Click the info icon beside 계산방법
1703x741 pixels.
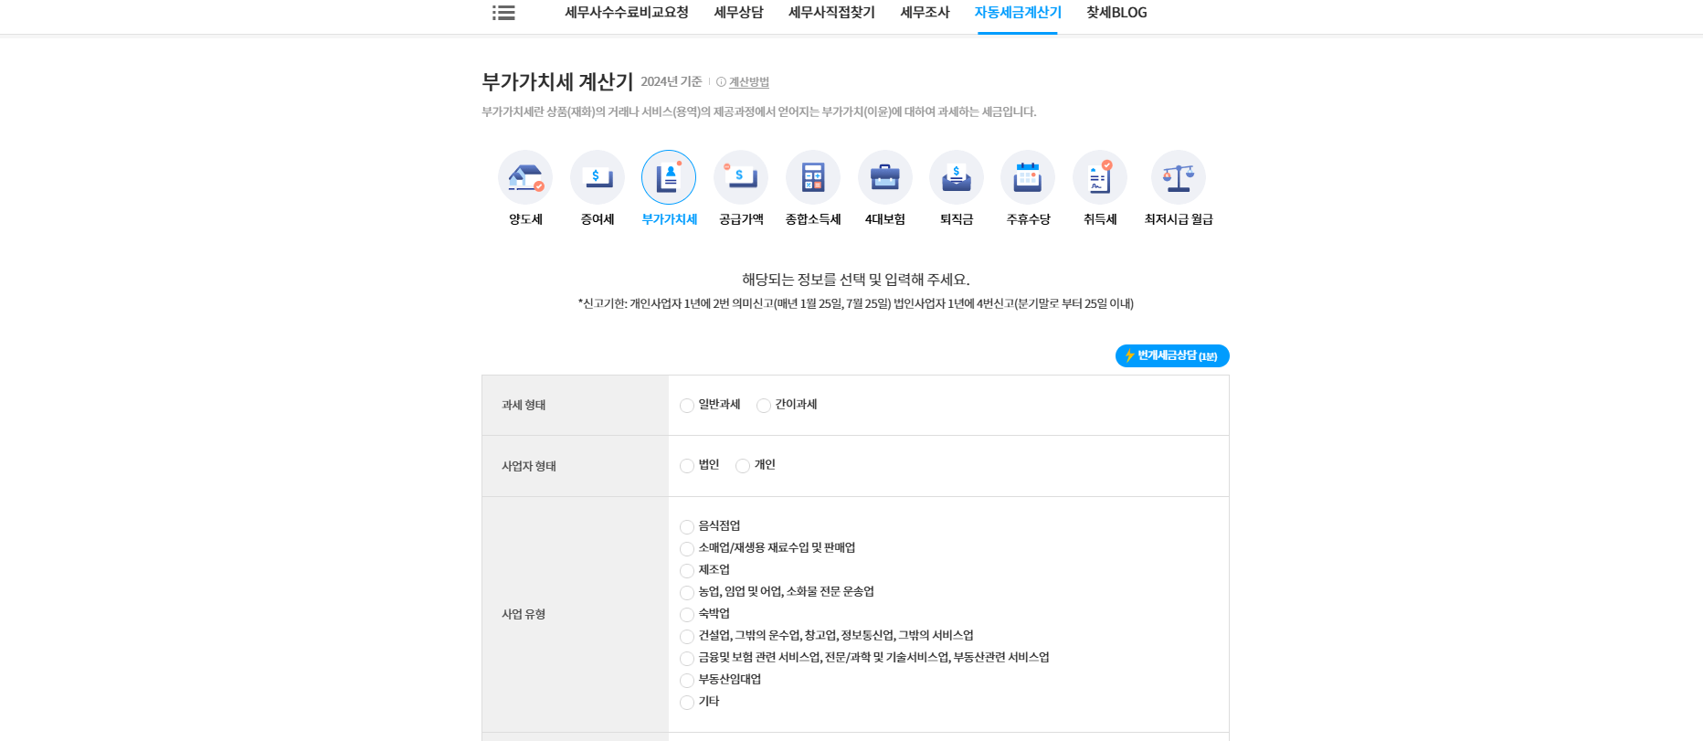(721, 82)
